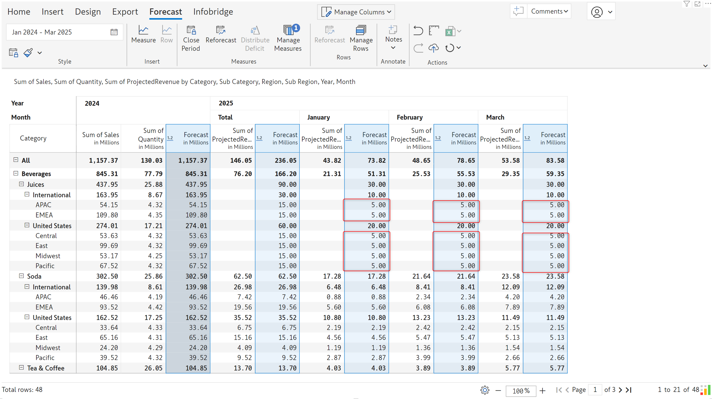
Task: Switch to the Home tab
Action: click(x=19, y=12)
